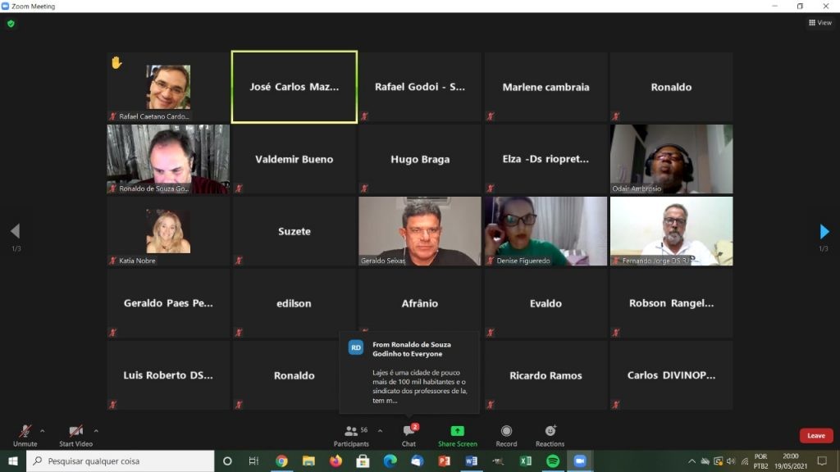Open chat message from Ronaldo de Souza Godinho
Screen dimensions: 840x472
pos(409,373)
